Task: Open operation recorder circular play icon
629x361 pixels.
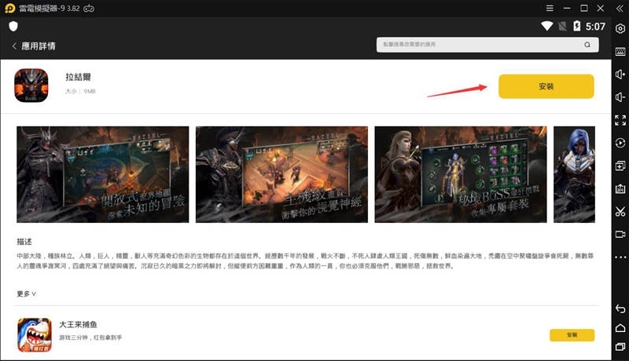Action: point(620,143)
